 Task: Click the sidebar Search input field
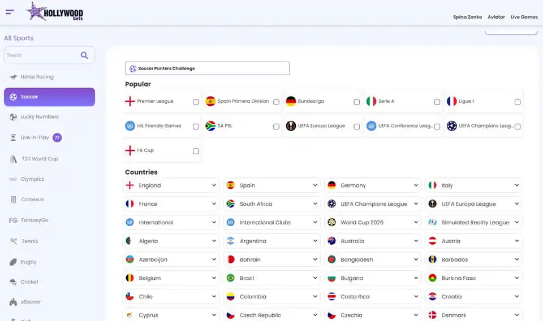(41, 55)
